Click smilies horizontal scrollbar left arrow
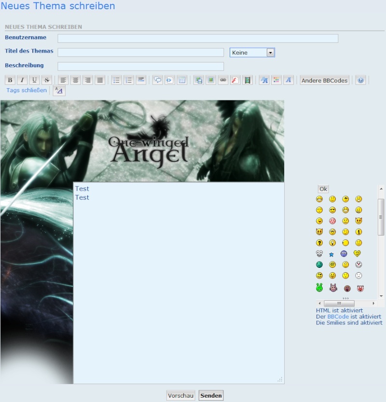Screen dimensions: 386x402 point(319,303)
